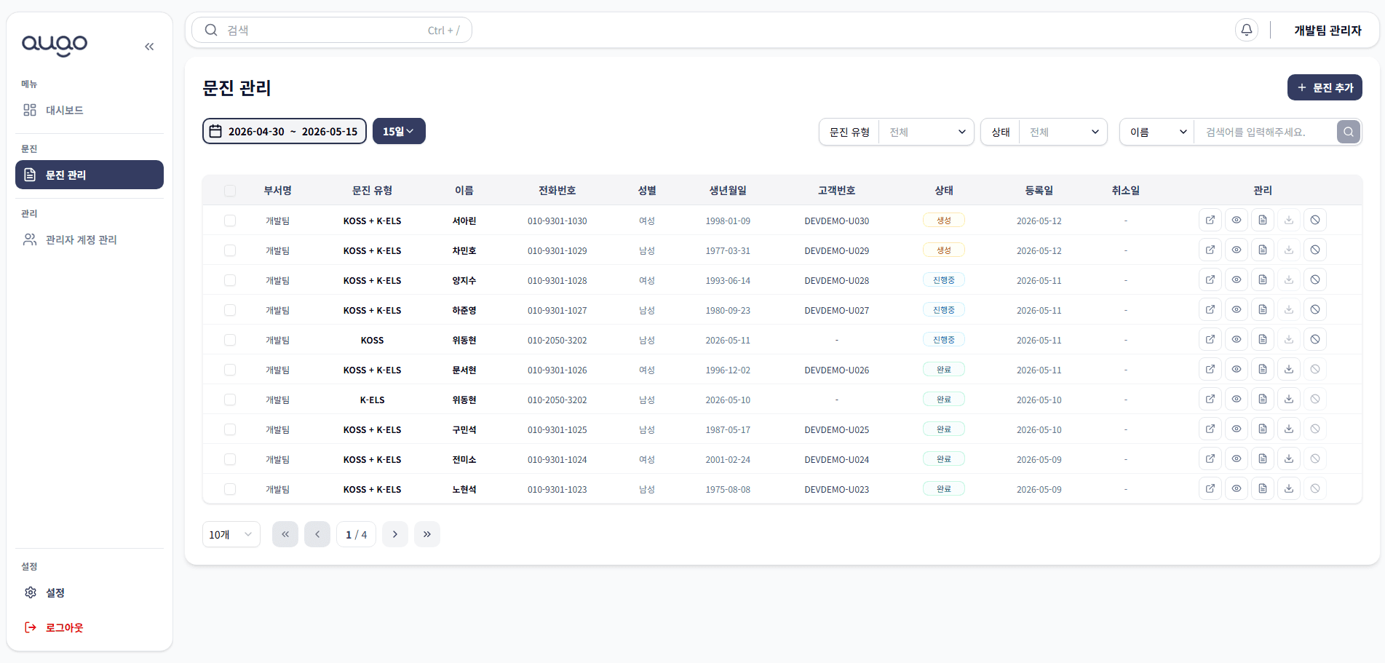
Task: Open document icon for 양지수 row
Action: click(1263, 279)
